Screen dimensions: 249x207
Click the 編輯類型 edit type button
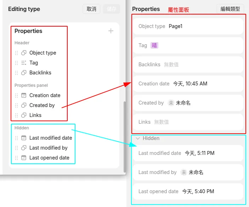(230, 9)
